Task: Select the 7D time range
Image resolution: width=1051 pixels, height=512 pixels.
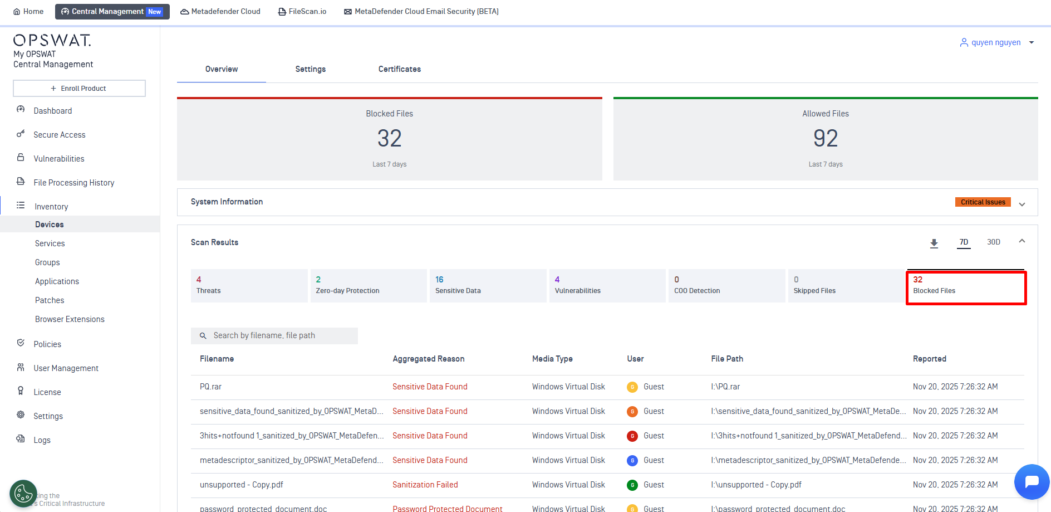Action: (x=964, y=242)
